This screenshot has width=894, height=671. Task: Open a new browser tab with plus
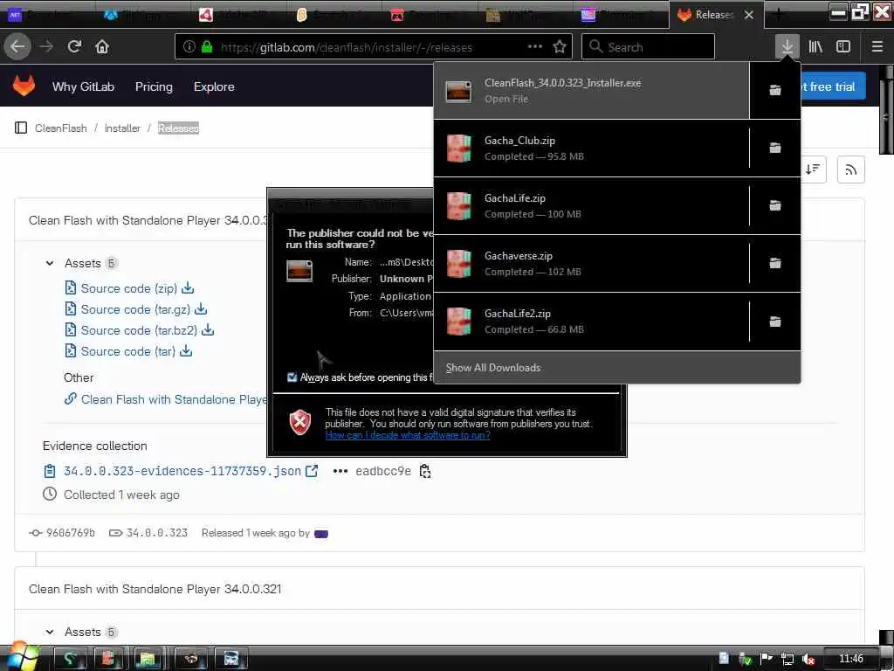pos(779,15)
